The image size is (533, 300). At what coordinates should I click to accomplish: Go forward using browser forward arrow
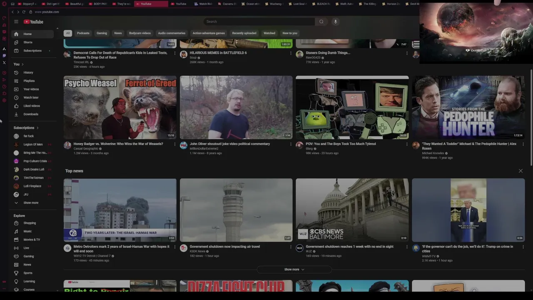click(18, 12)
